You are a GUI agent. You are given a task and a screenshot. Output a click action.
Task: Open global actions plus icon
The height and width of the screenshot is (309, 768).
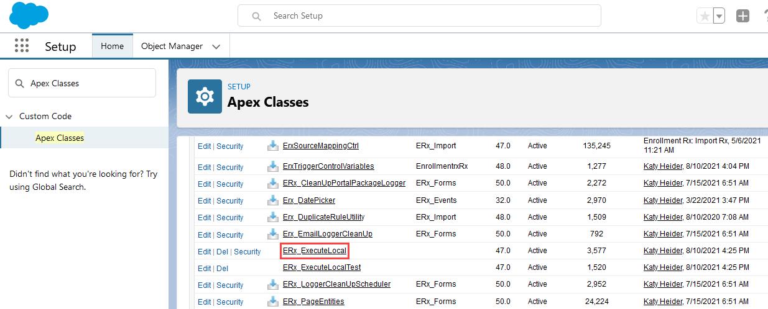pos(743,16)
